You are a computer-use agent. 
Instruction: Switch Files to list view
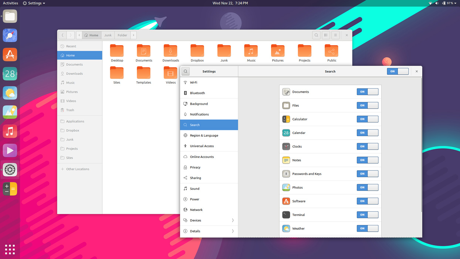coord(326,35)
